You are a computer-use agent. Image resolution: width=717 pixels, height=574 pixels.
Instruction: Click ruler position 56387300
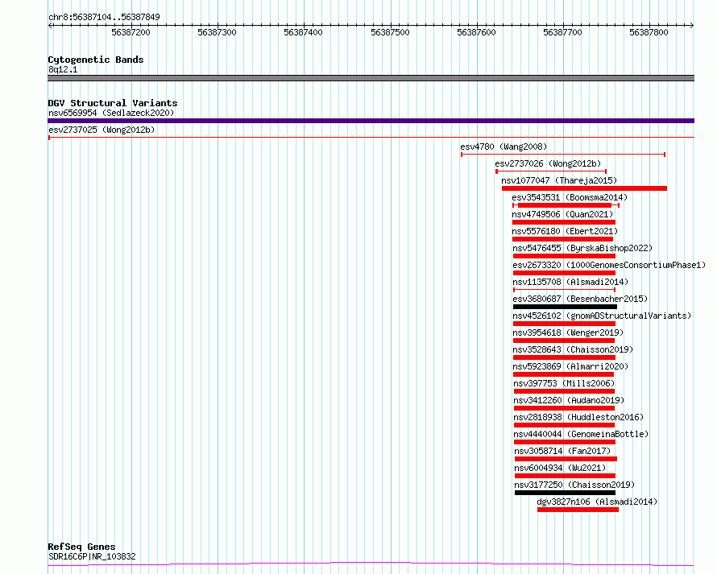click(x=218, y=32)
